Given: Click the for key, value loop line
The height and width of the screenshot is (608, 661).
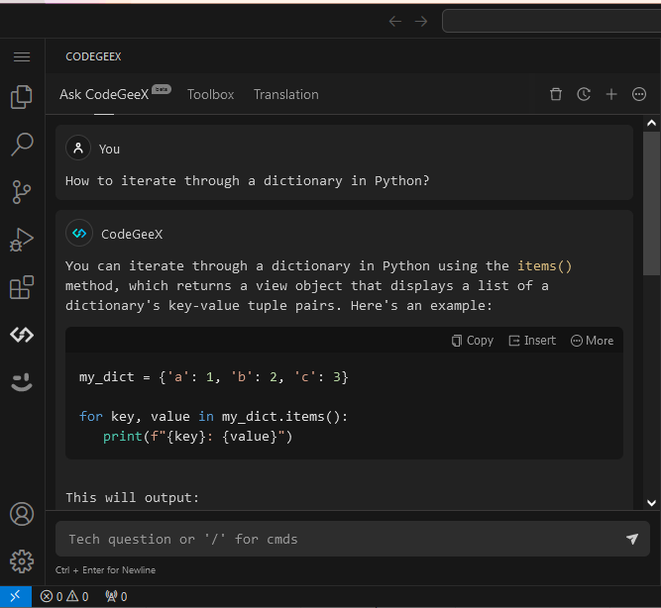Looking at the screenshot, I should tap(213, 416).
